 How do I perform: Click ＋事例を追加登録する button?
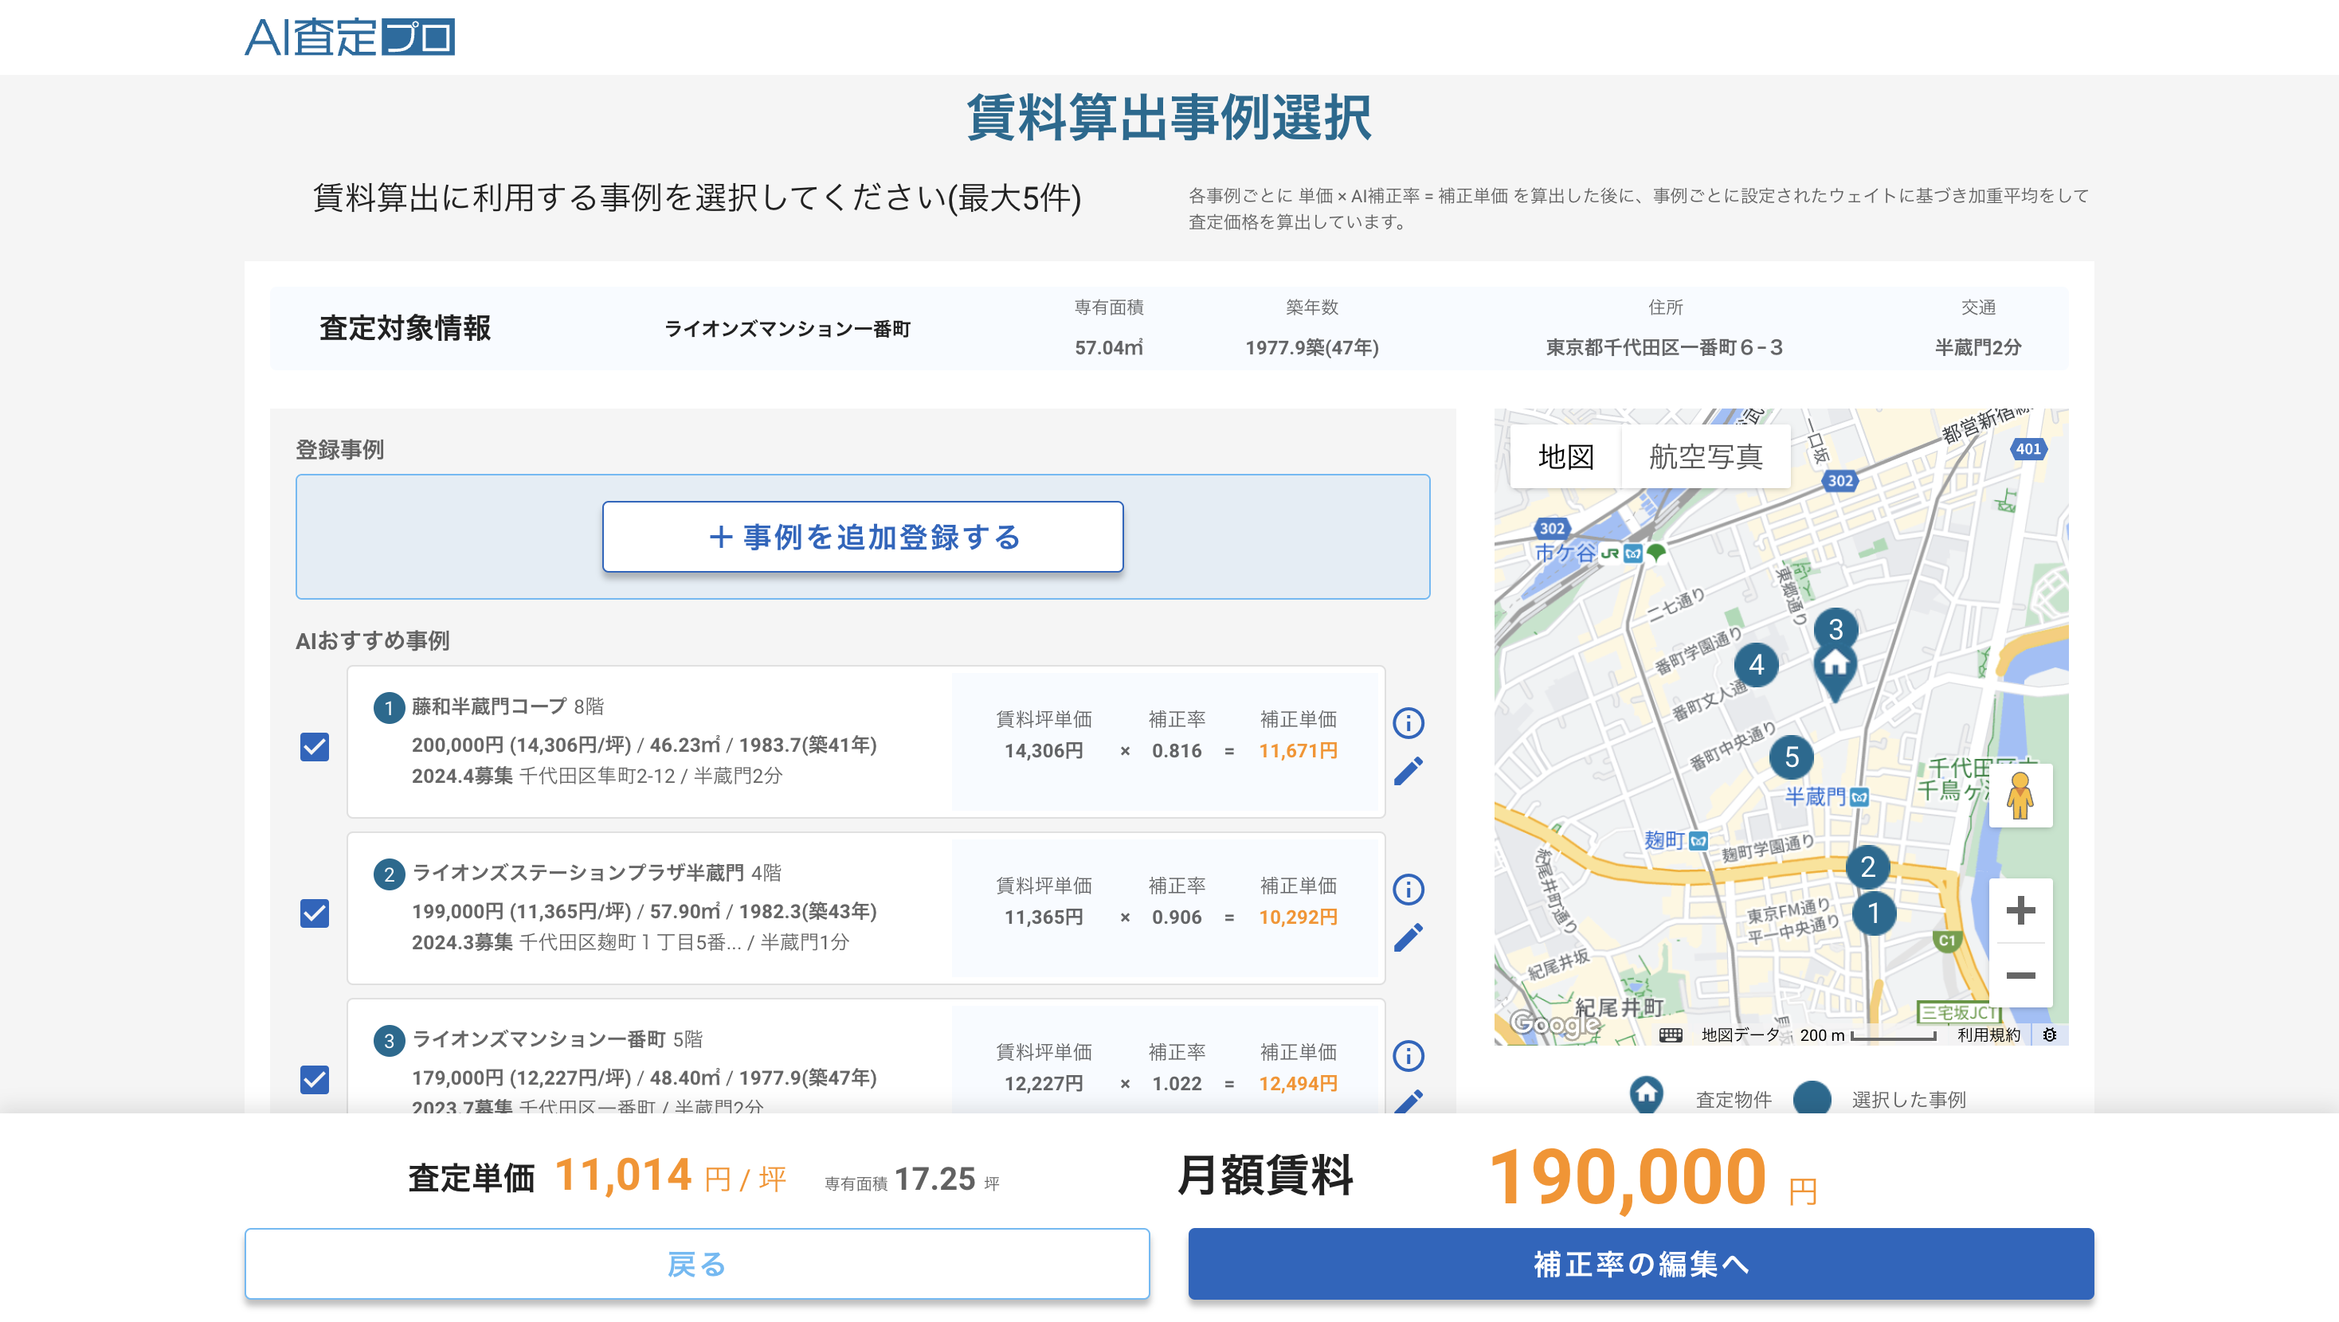coord(863,537)
